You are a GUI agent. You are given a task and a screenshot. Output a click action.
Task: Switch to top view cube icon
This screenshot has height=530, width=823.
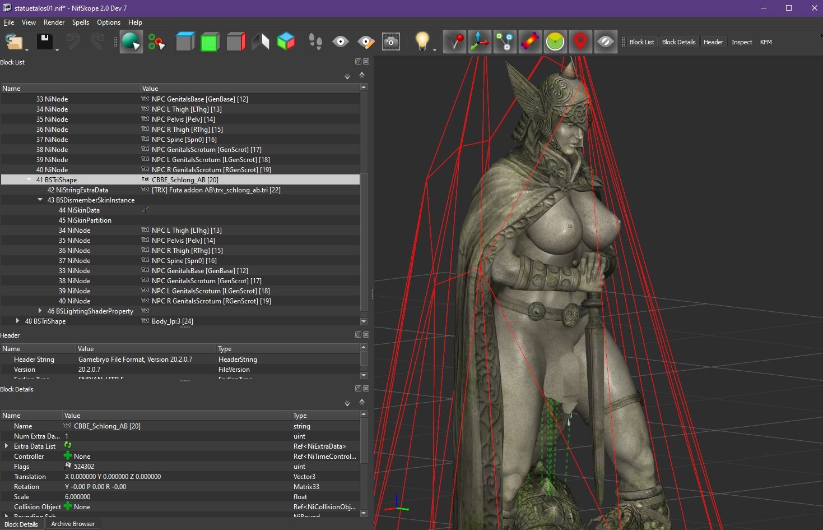point(184,42)
